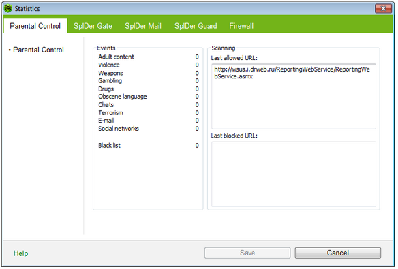Click the Save button
The width and height of the screenshot is (398, 269).
(247, 253)
